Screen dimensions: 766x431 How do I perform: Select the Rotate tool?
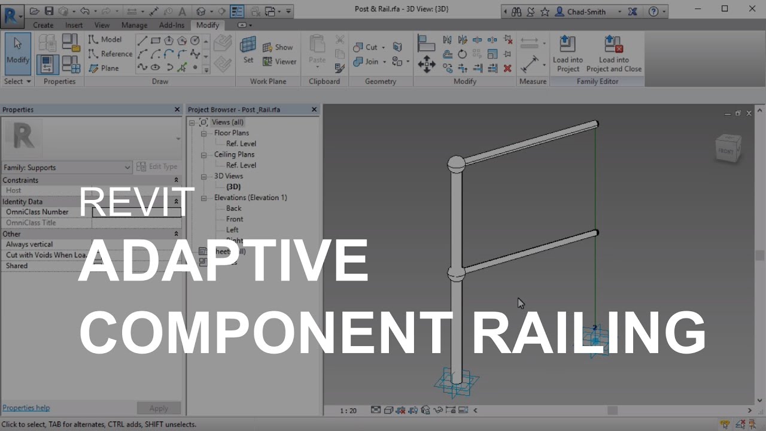click(x=462, y=54)
